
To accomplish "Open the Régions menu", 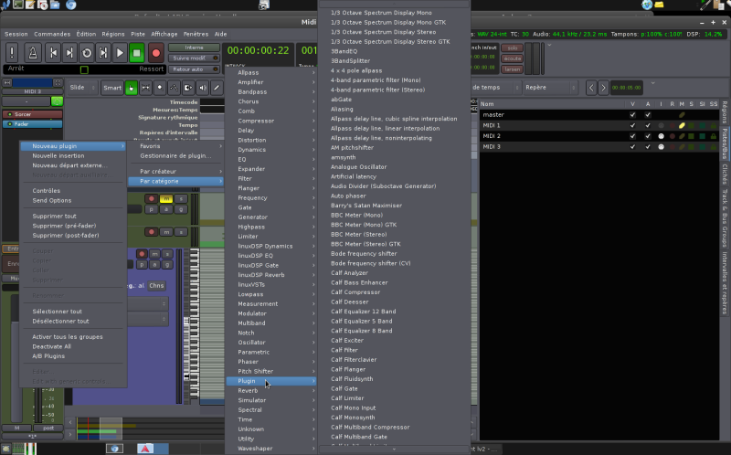I will (x=113, y=34).
